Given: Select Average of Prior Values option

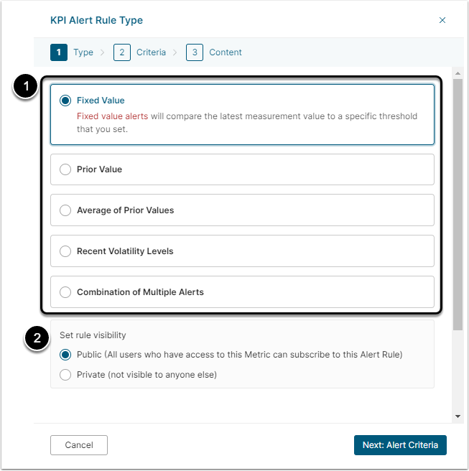Looking at the screenshot, I should coord(65,210).
